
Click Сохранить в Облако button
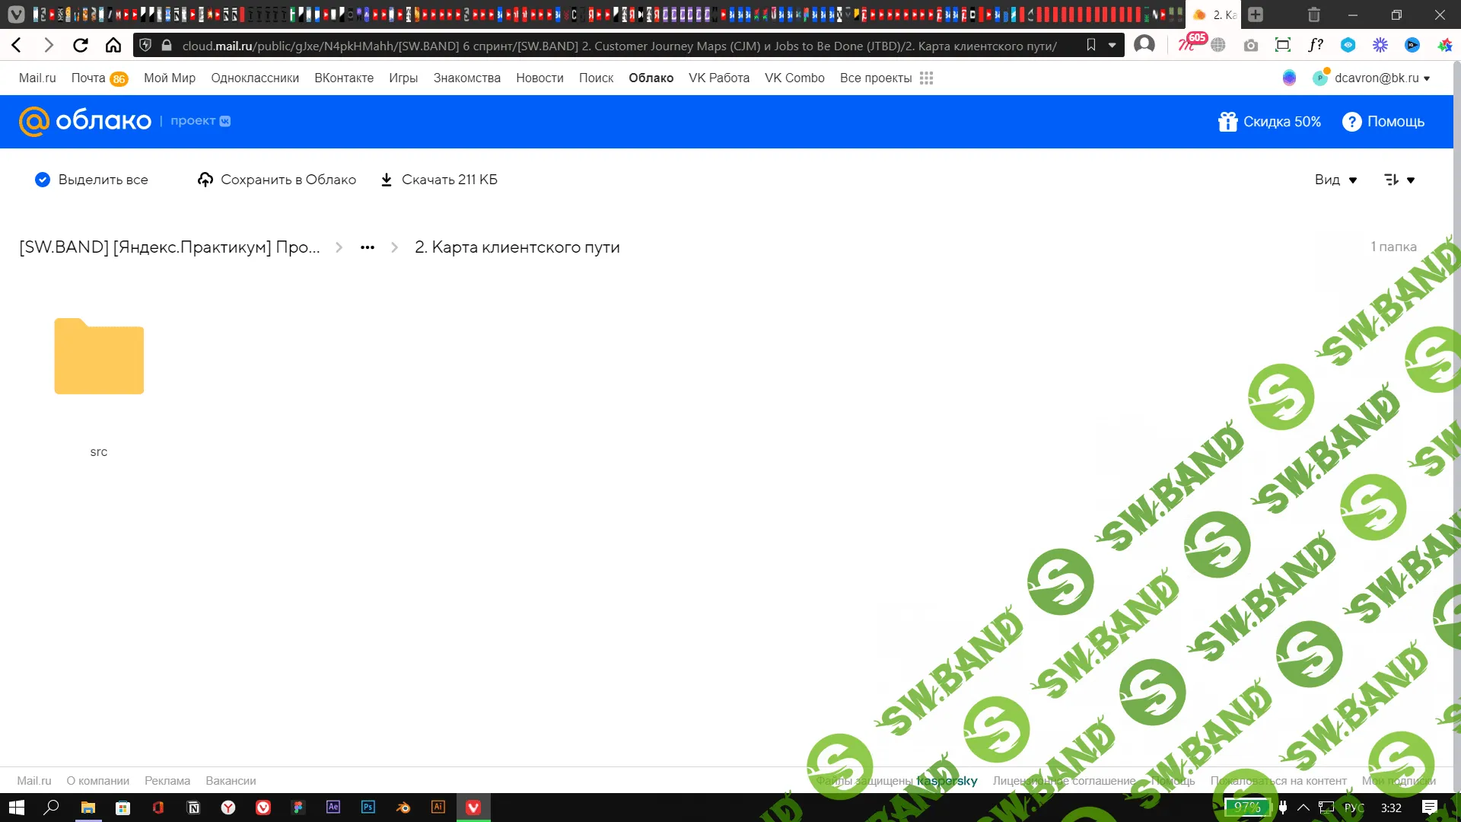point(277,180)
